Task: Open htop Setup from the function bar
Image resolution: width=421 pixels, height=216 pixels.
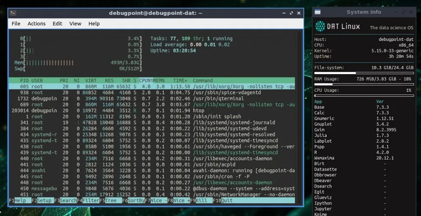Action: click(x=45, y=201)
